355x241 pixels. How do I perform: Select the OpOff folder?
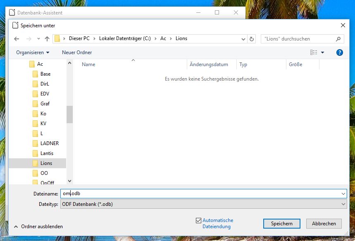(43, 182)
